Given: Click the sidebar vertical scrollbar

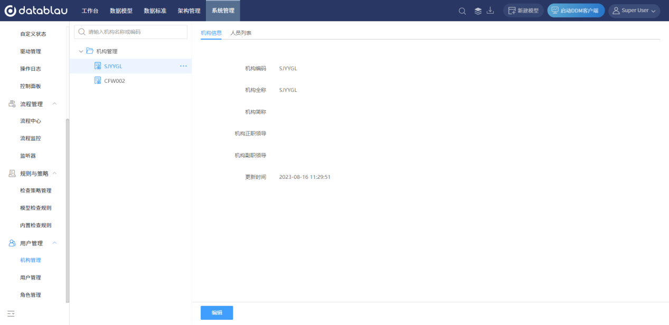Looking at the screenshot, I should pos(67,211).
